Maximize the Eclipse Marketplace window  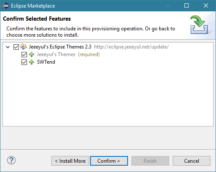187,5
